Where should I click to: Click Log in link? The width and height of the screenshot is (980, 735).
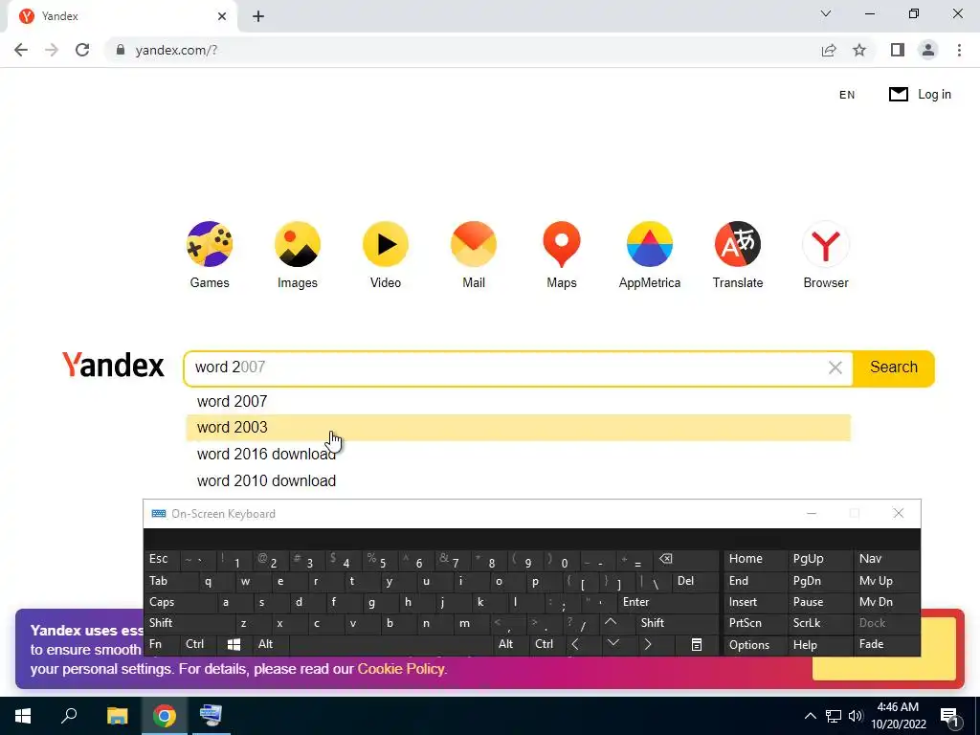pyautogui.click(x=934, y=95)
